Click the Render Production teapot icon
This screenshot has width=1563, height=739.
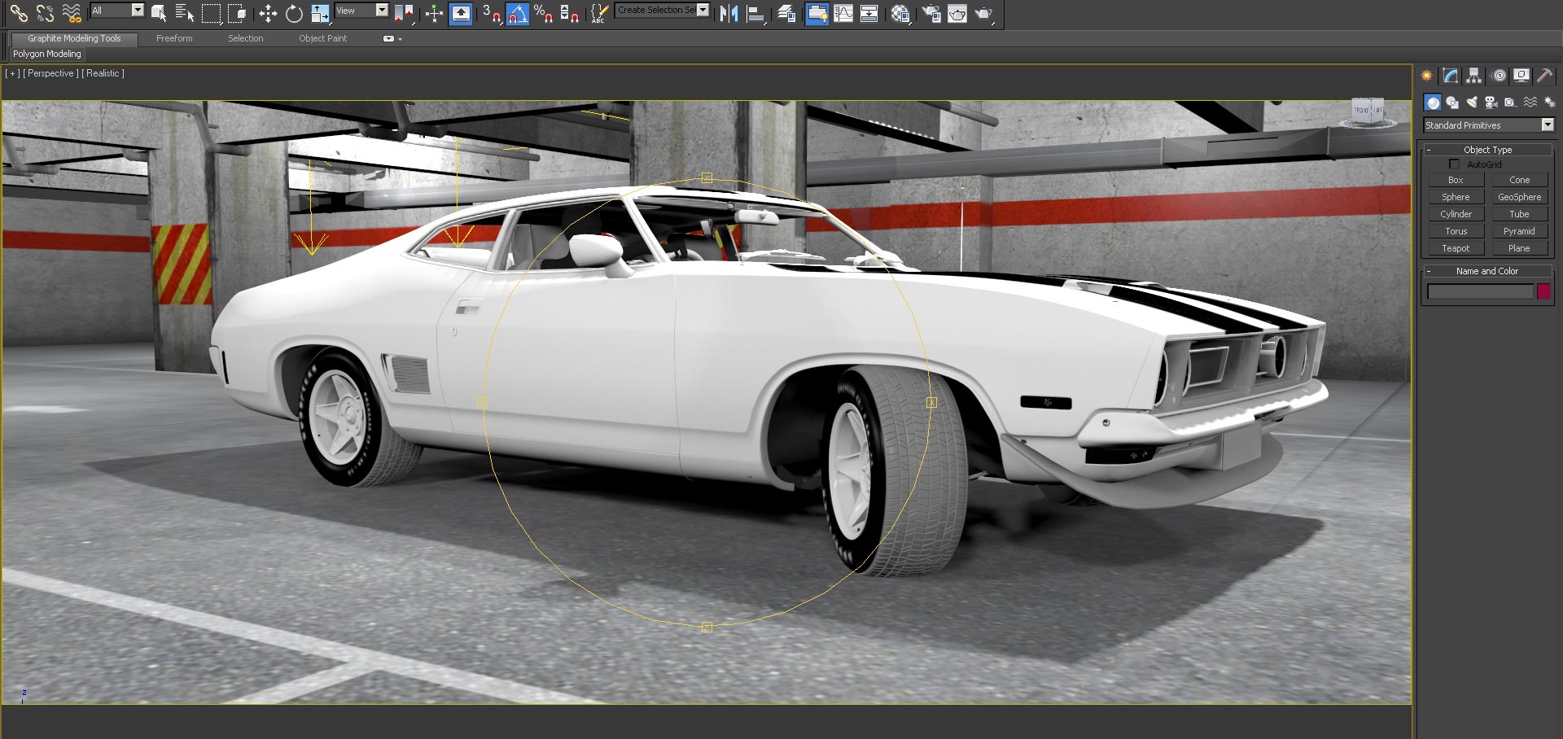[x=983, y=13]
